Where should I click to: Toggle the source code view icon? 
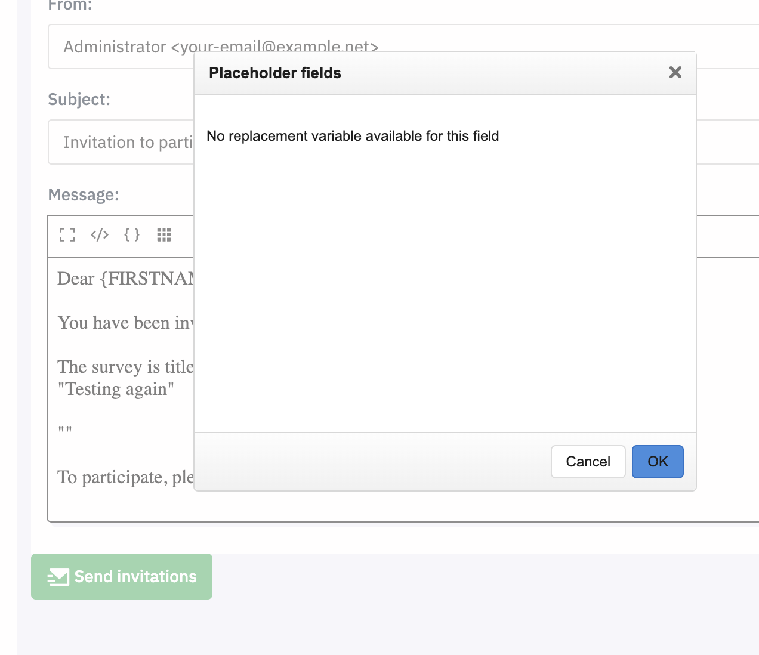point(100,235)
